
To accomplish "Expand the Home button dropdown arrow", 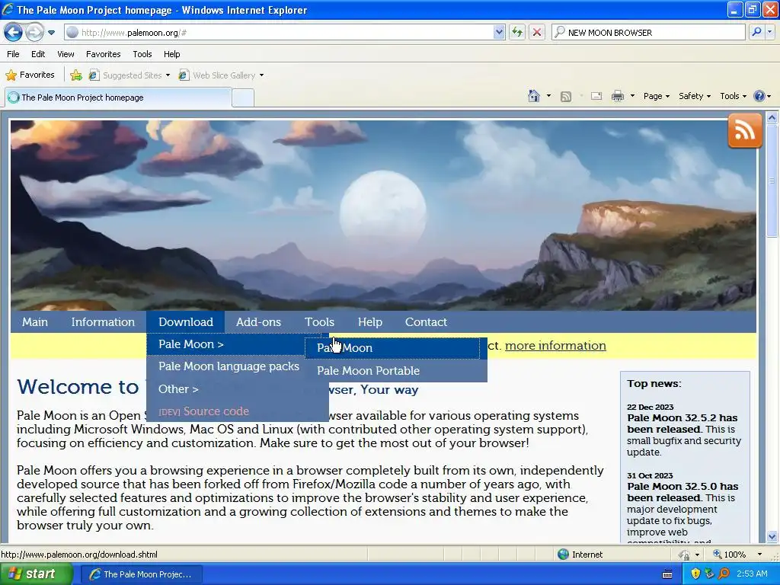I will (x=548, y=96).
